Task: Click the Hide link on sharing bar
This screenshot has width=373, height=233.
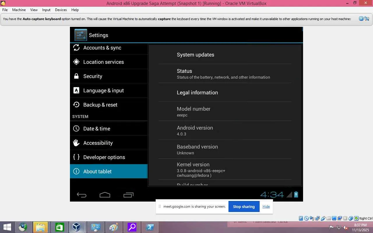Action: point(266,206)
